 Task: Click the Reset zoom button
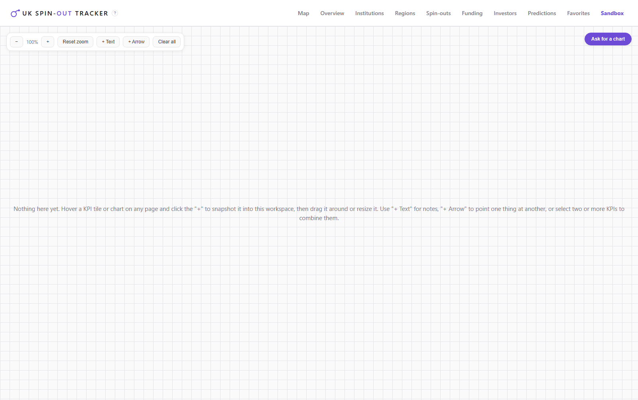coord(75,42)
